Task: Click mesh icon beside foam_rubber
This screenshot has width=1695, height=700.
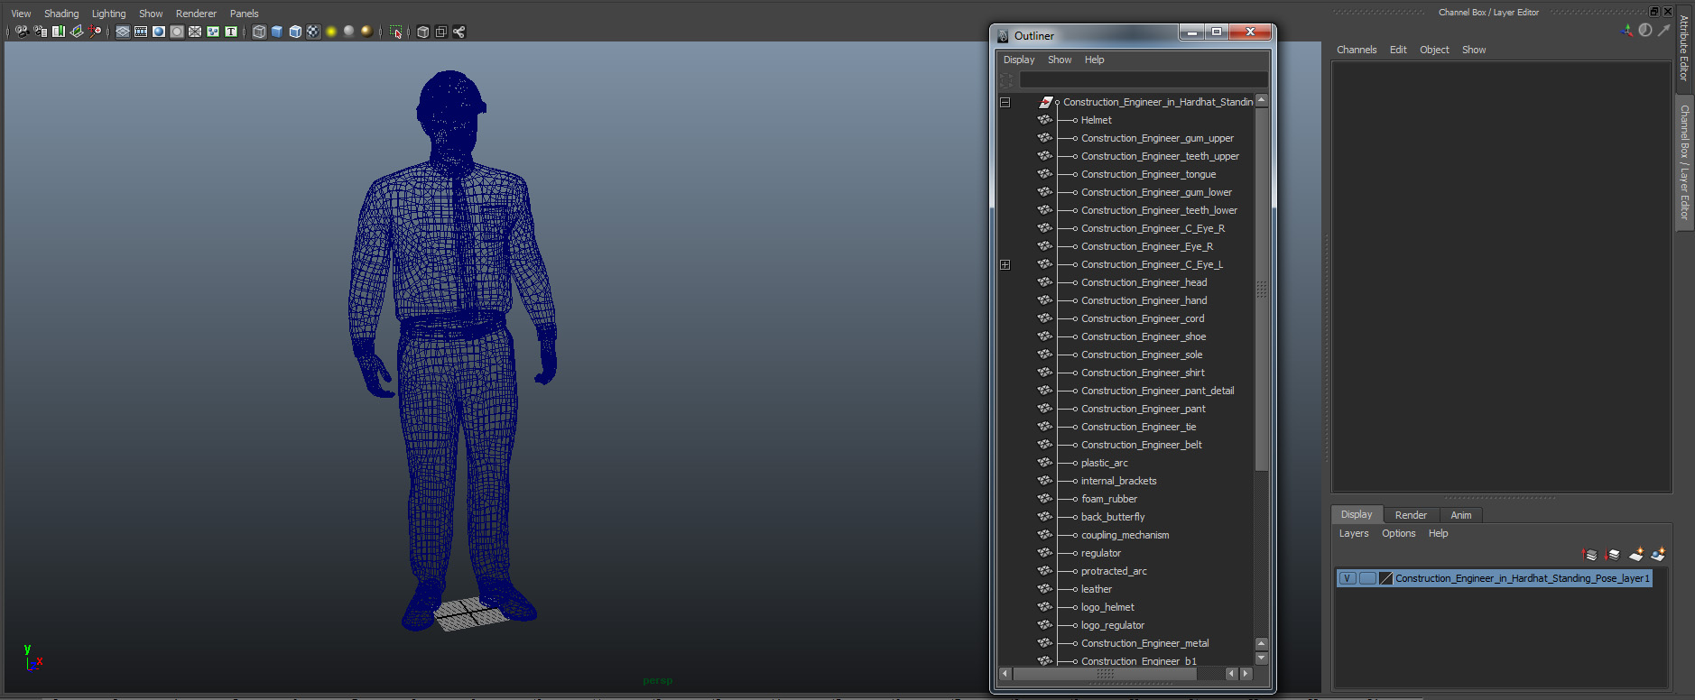Action: coord(1044,499)
